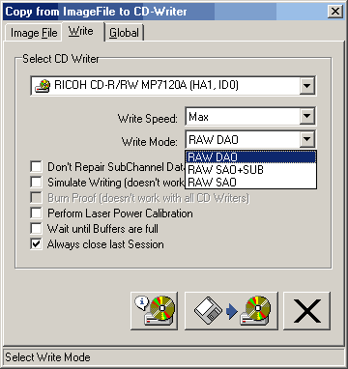Click the Write Speed label
Image resolution: width=348 pixels, height=369 pixels.
[x=147, y=119]
